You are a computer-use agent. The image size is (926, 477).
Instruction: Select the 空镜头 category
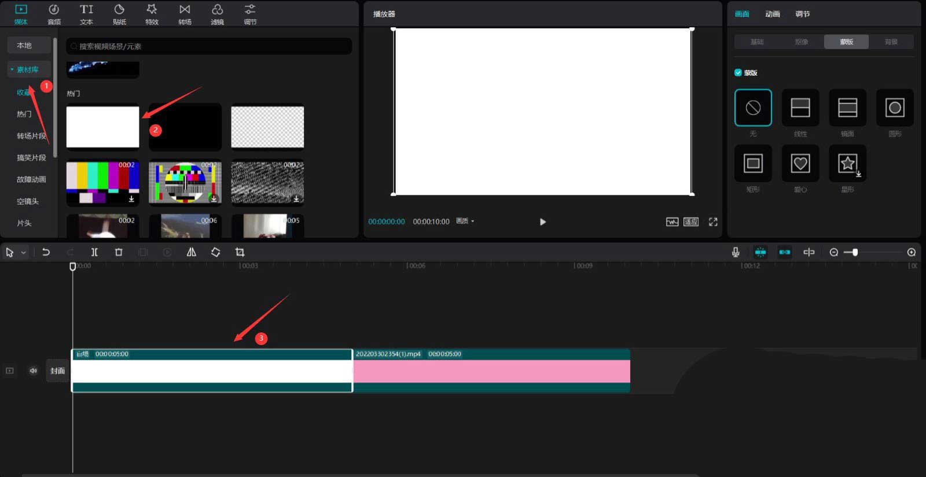[28, 201]
